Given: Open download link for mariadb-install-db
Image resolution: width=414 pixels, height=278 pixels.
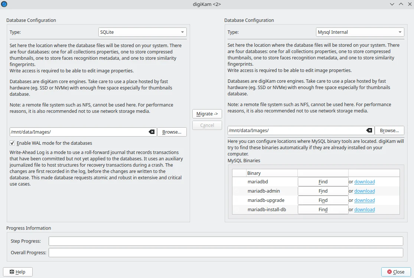Looking at the screenshot, I should point(364,210).
